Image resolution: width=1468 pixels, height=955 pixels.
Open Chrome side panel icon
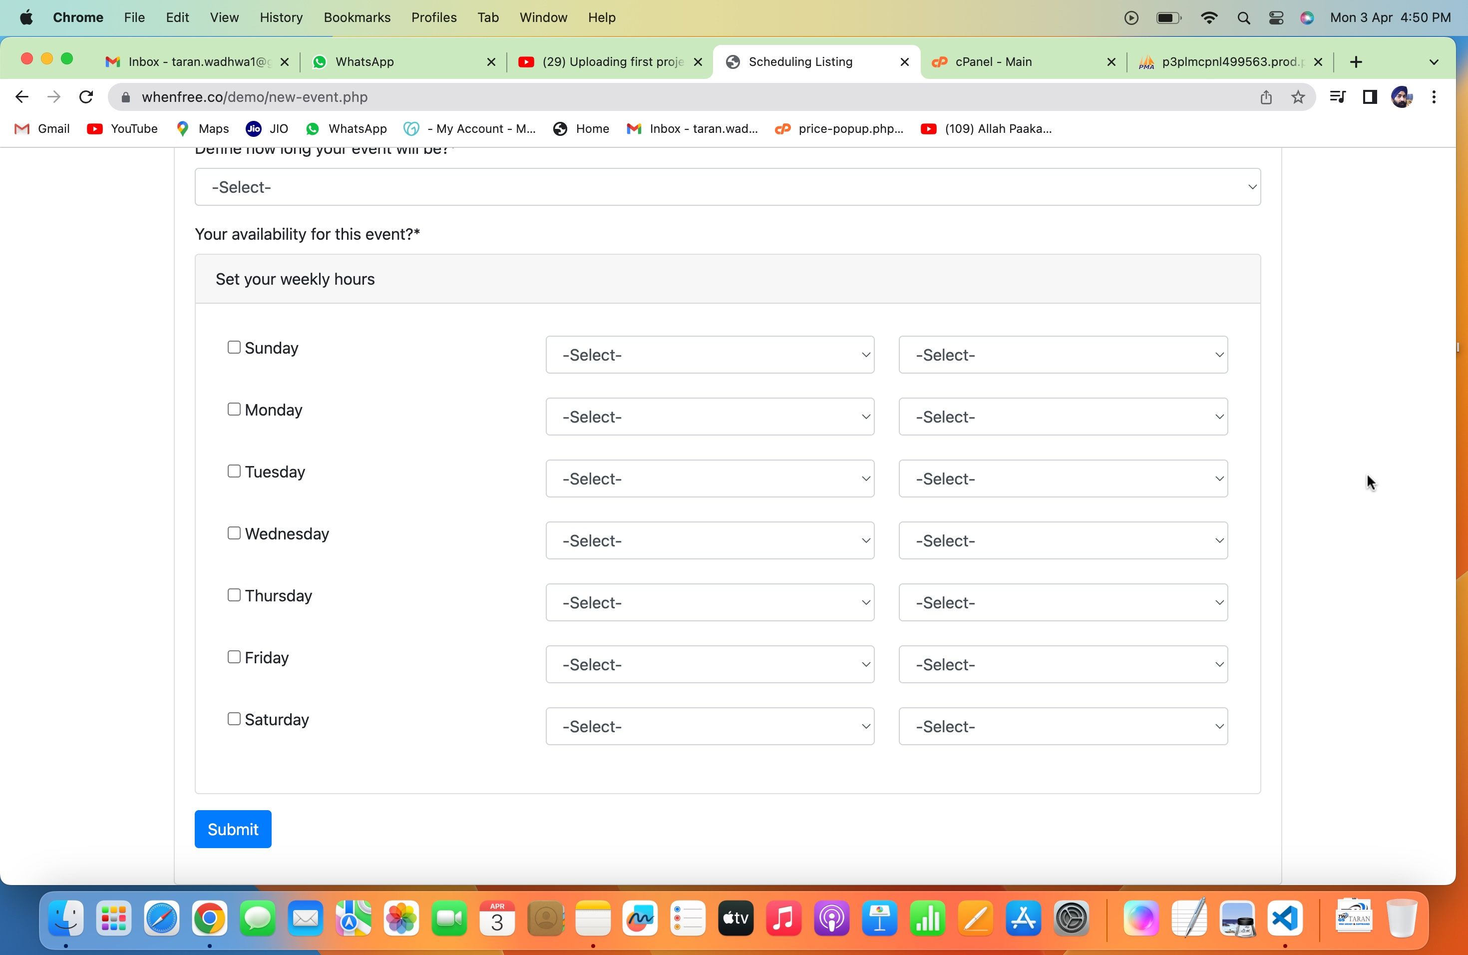click(1369, 97)
